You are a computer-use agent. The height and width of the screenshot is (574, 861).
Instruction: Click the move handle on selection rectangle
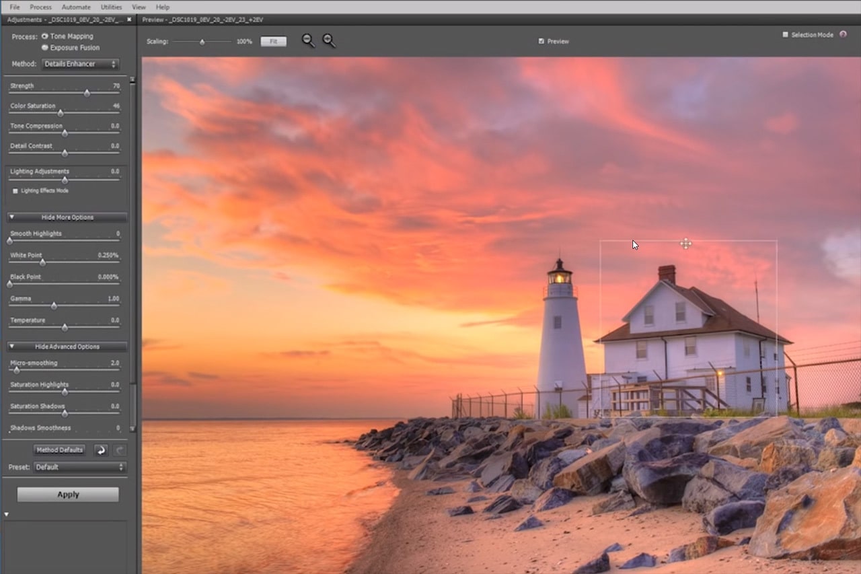click(685, 244)
